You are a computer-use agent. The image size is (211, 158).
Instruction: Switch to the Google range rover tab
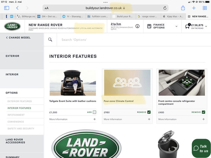pos(148,16)
